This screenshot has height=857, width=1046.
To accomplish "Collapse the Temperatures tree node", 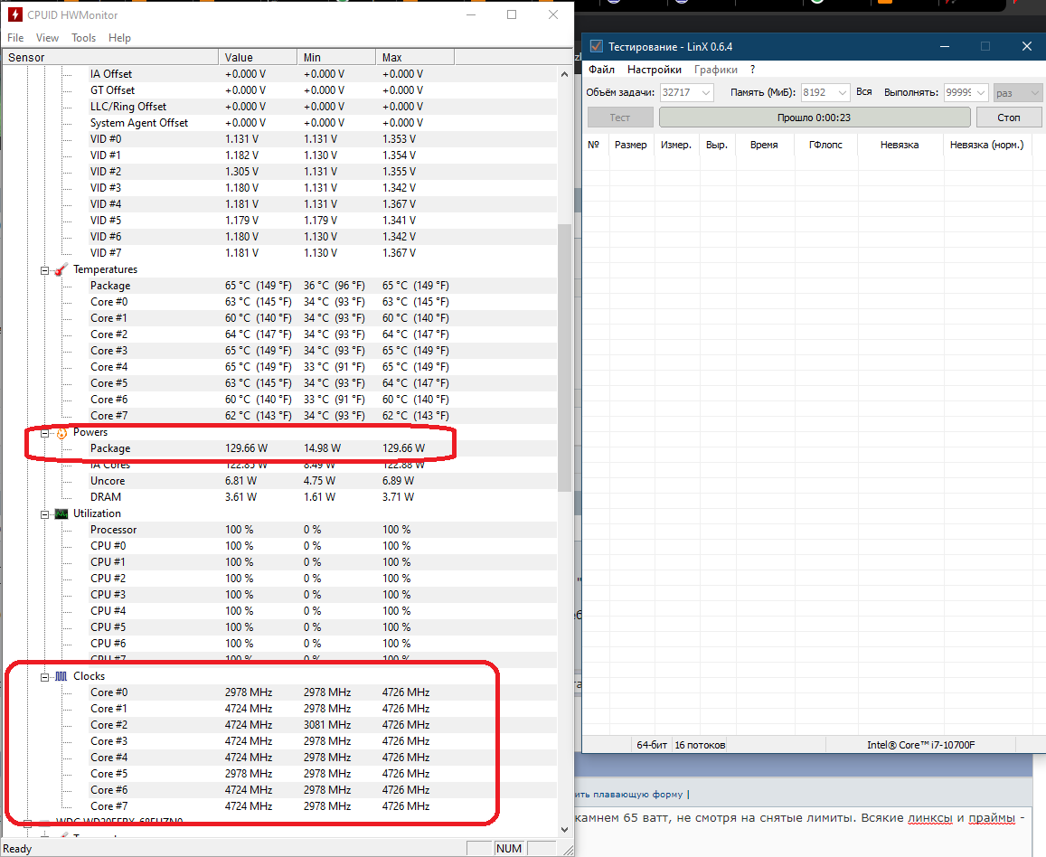I will point(44,270).
